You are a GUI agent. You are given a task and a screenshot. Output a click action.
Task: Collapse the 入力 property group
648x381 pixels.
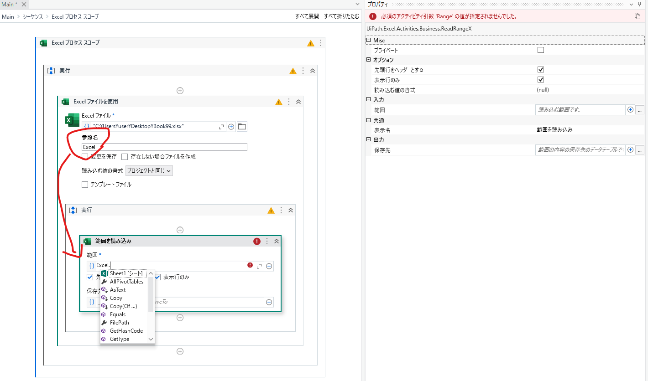click(368, 99)
